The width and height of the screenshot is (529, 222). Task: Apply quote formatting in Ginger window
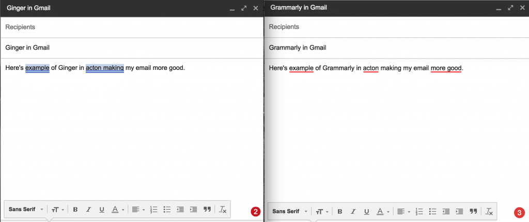click(x=207, y=210)
